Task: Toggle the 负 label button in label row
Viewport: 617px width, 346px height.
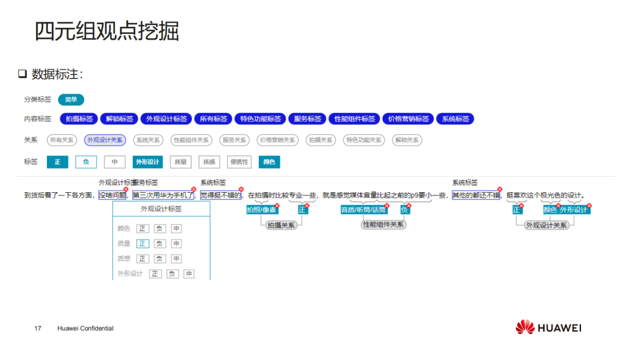Action: (86, 162)
